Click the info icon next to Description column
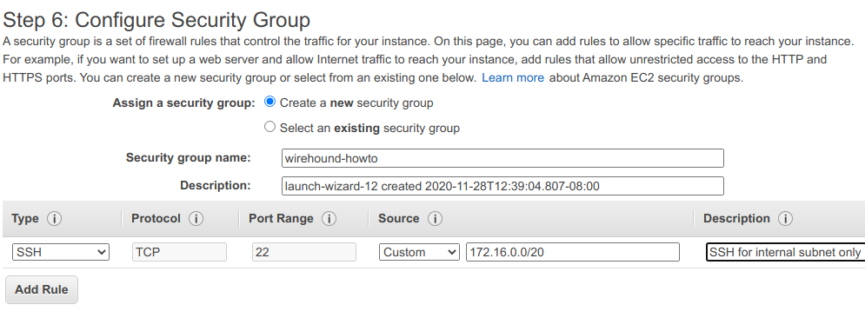The image size is (865, 318). (786, 219)
